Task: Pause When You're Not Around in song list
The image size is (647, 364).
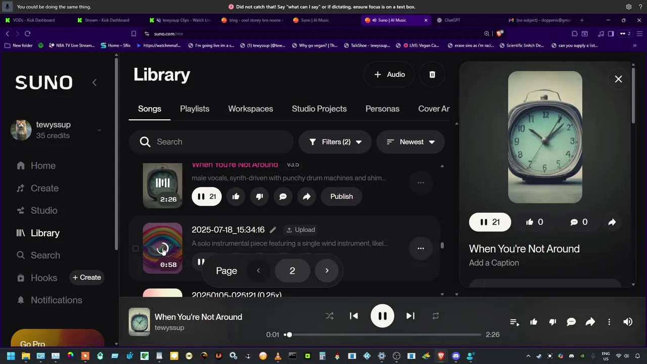Action: tap(207, 196)
